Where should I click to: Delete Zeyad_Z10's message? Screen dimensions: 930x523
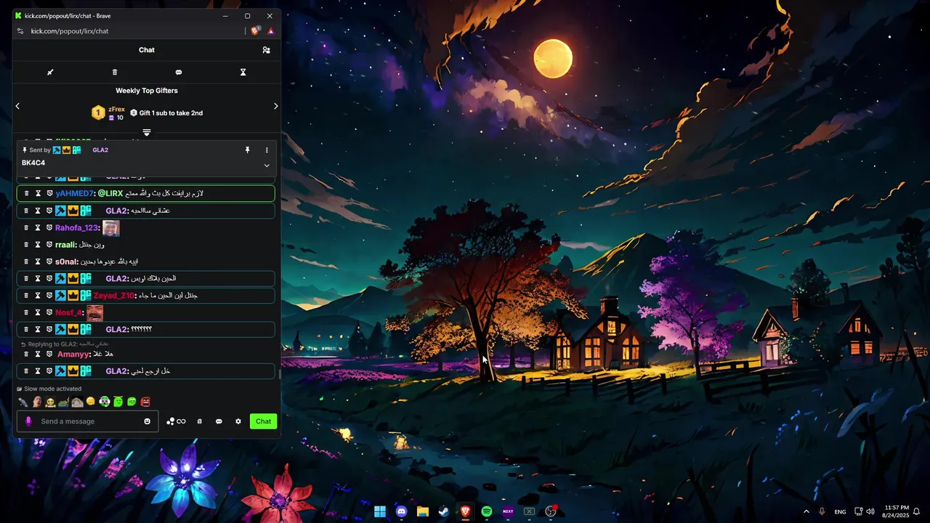pos(27,296)
